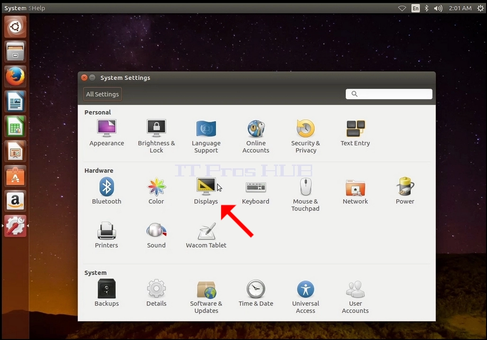This screenshot has height=340, width=487.
Task: Open the session power gear menu
Action: click(x=480, y=9)
